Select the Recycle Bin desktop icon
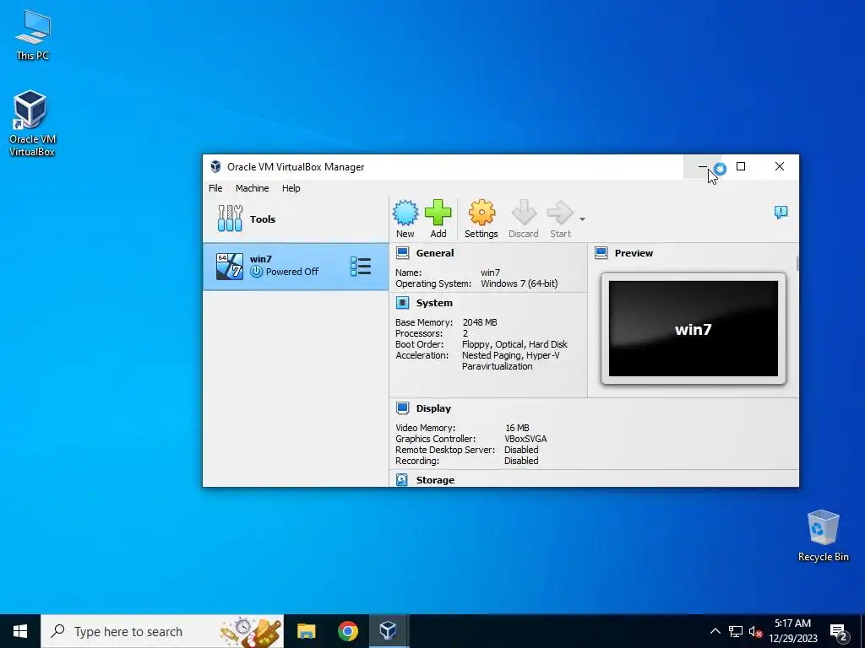 pos(823,536)
